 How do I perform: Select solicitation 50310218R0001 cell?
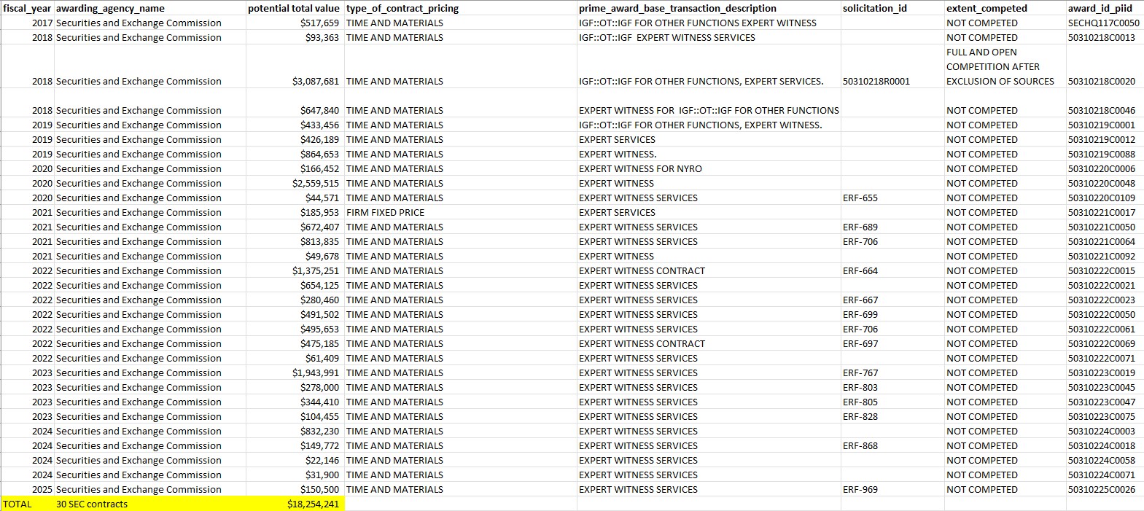pos(892,66)
